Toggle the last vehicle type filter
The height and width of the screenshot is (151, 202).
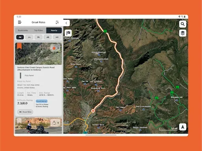click(57, 37)
